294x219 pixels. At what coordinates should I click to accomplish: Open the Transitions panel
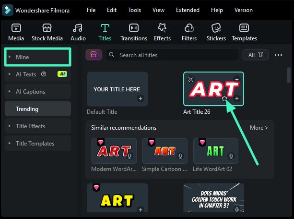click(134, 32)
